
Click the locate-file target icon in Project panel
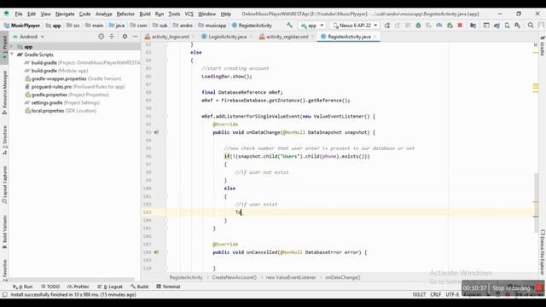tap(101, 36)
